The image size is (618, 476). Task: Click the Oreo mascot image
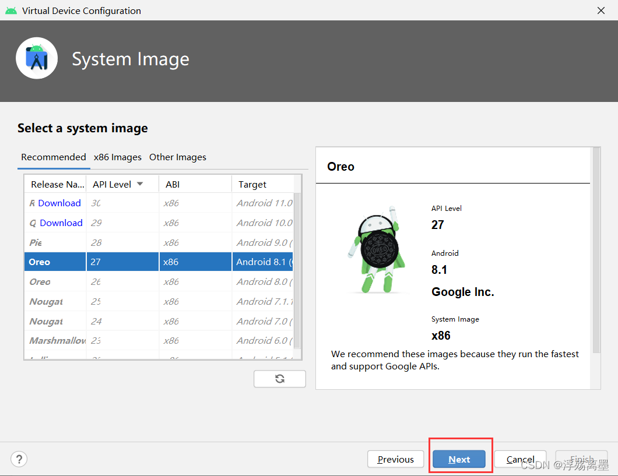click(377, 250)
